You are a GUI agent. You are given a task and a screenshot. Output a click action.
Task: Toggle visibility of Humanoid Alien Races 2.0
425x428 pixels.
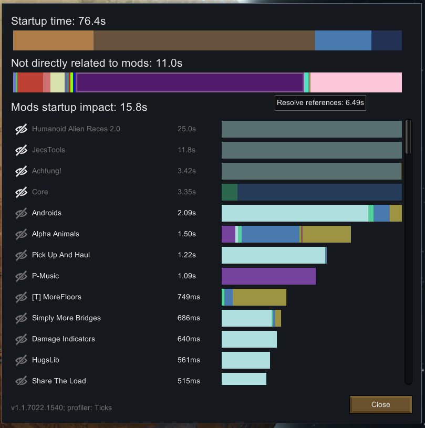pyautogui.click(x=21, y=129)
